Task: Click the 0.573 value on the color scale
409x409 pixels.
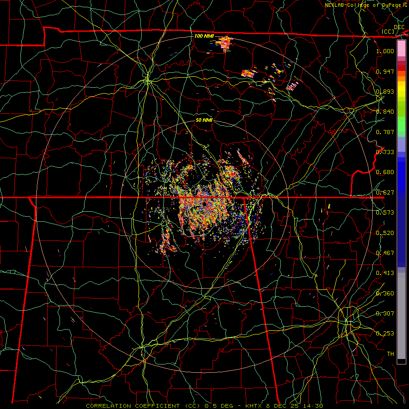Action: point(385,213)
